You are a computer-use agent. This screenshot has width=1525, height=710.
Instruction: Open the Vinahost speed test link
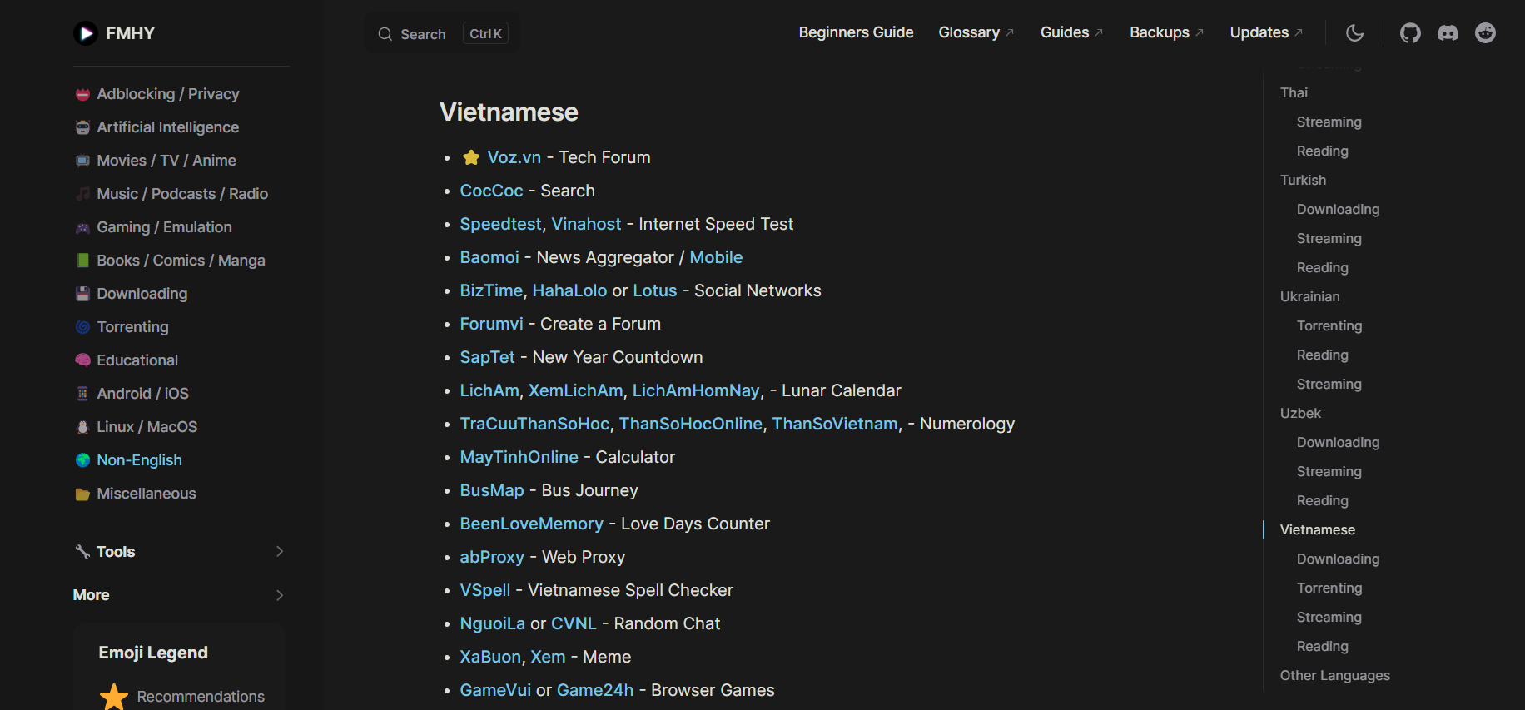[x=586, y=224]
